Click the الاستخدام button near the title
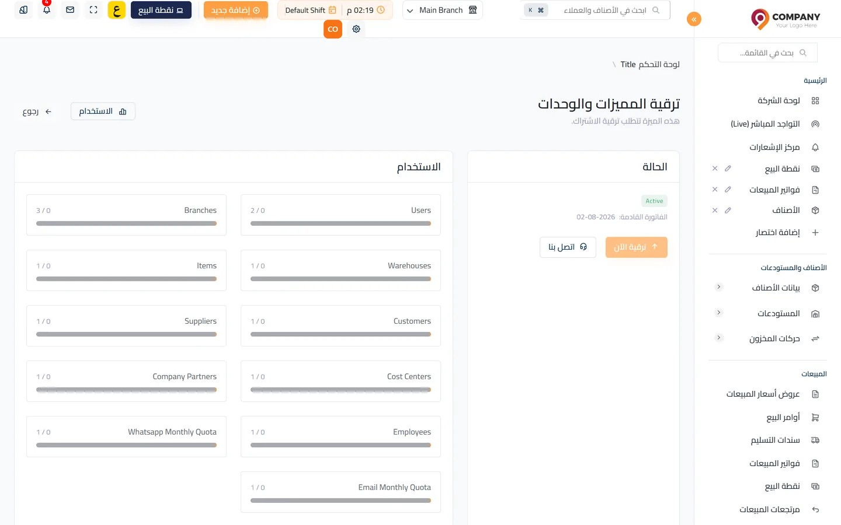 [103, 111]
